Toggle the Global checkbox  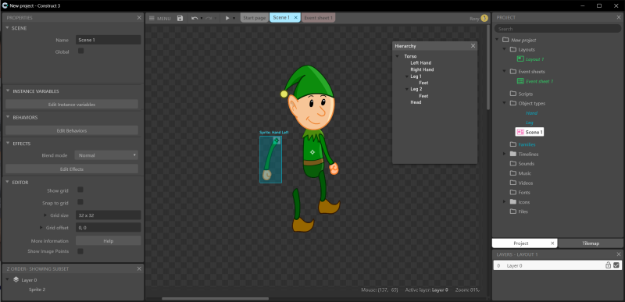81,52
